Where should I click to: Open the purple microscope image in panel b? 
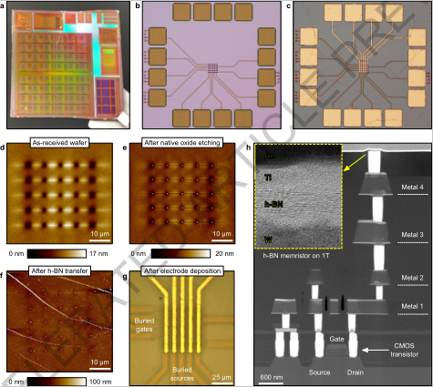(212, 66)
